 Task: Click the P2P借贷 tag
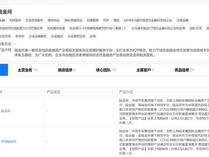[x=15, y=20]
